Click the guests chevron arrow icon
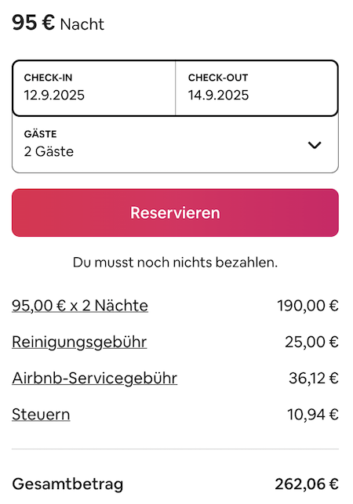 (x=315, y=145)
